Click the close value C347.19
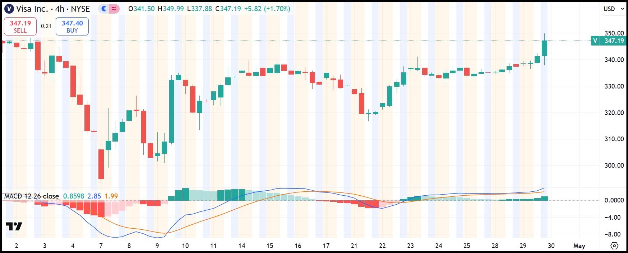 pyautogui.click(x=228, y=9)
